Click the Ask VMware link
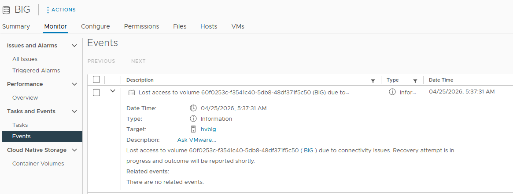 click(197, 140)
